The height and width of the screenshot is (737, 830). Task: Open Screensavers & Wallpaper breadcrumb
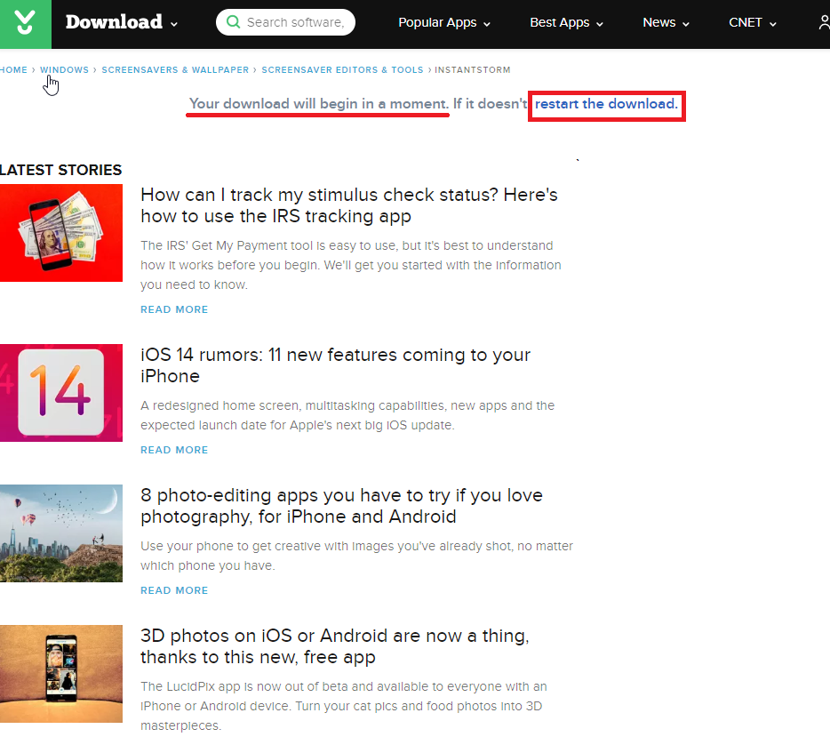click(175, 70)
